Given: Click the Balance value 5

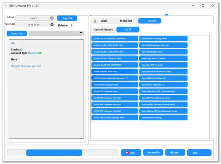Looking at the screenshot, I should pos(71,26).
